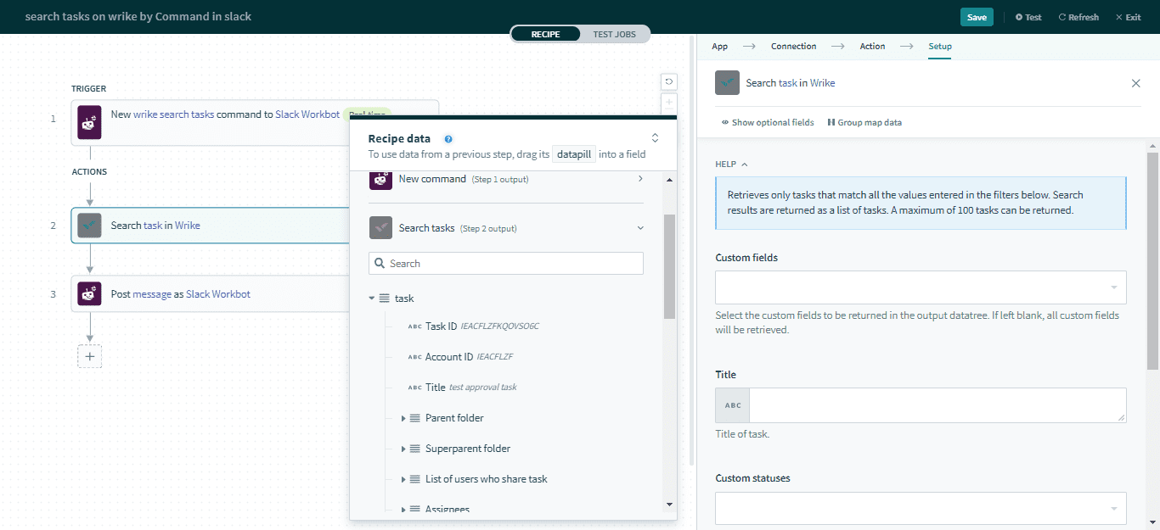This screenshot has width=1160, height=530.
Task: Click into the datapill search field
Action: tap(505, 263)
